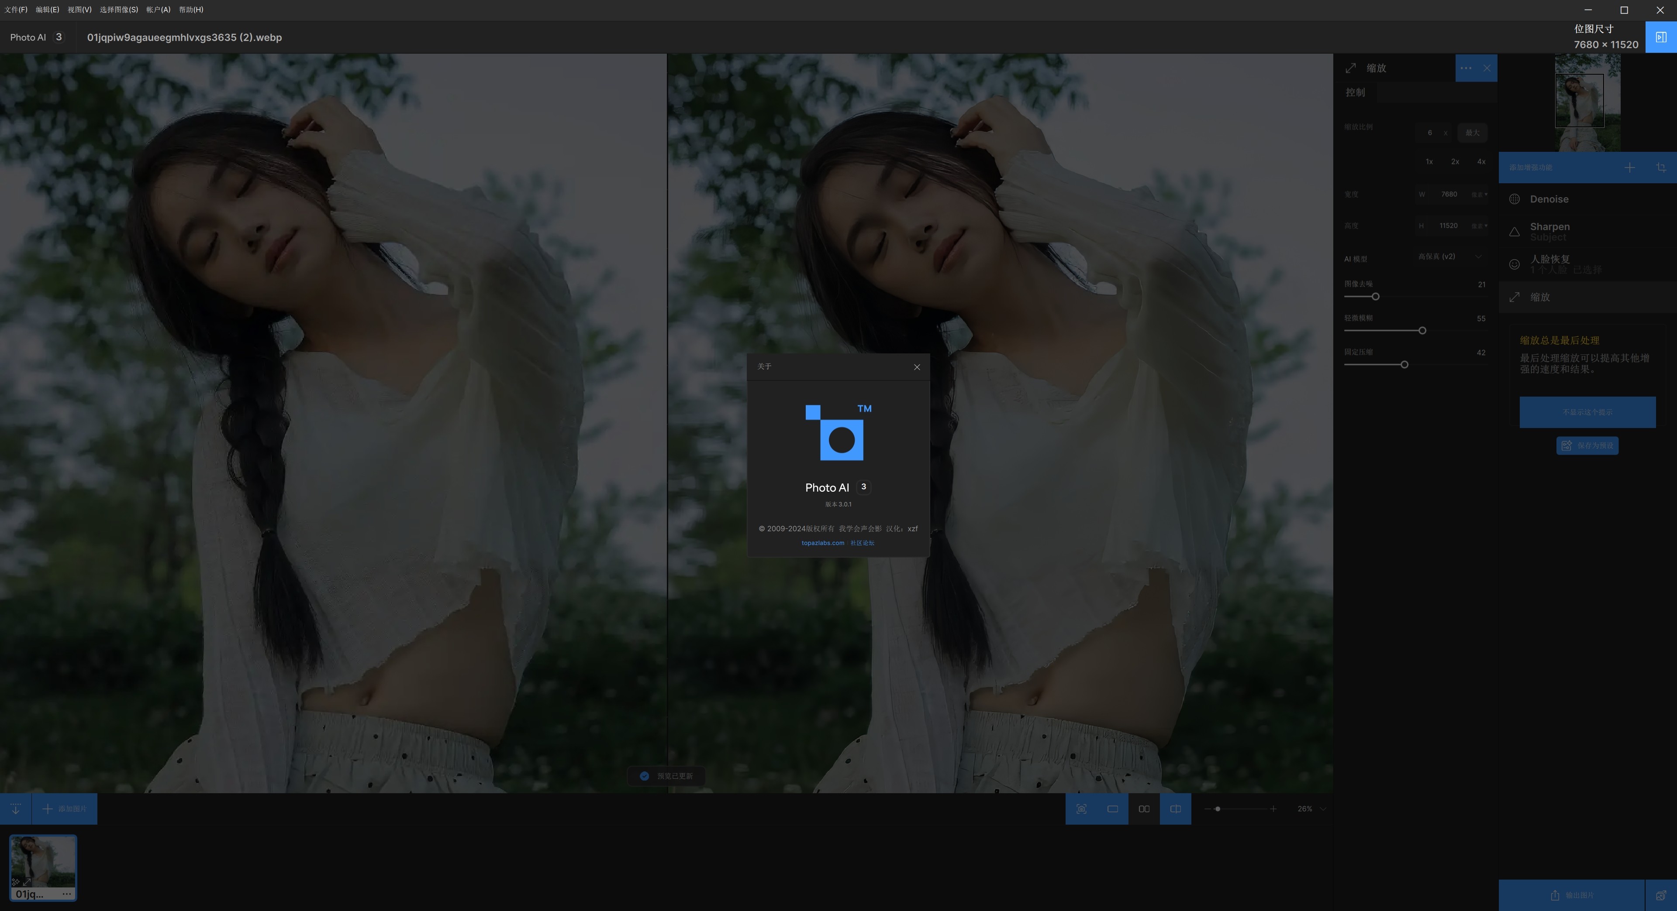
Task: Open the 编辑(E) menu
Action: pos(48,10)
